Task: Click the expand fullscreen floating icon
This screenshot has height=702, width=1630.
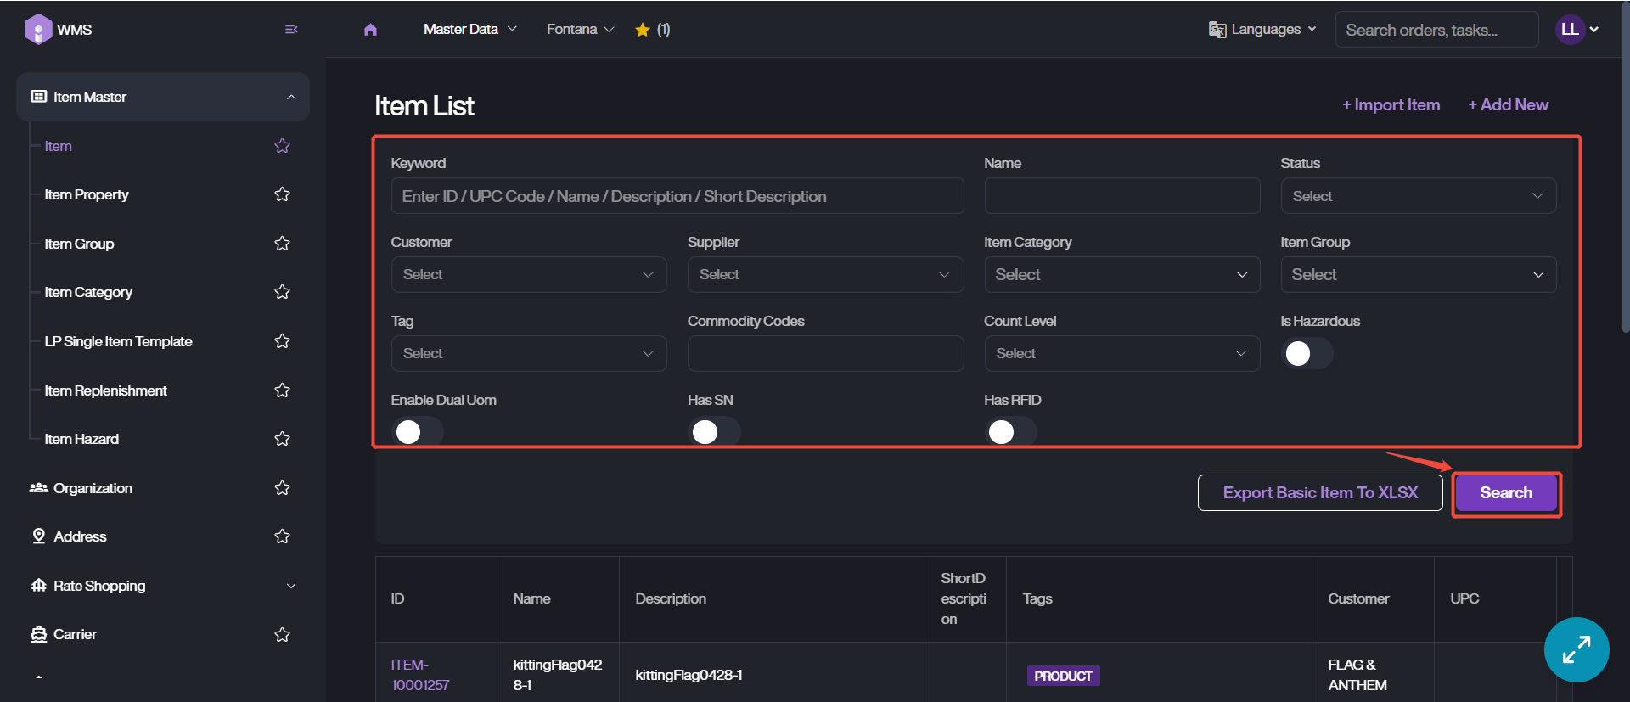Action: 1576,649
